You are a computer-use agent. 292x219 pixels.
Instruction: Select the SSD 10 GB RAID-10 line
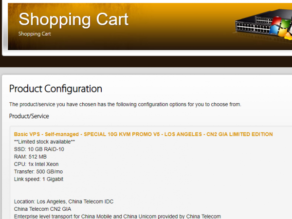coord(39,149)
